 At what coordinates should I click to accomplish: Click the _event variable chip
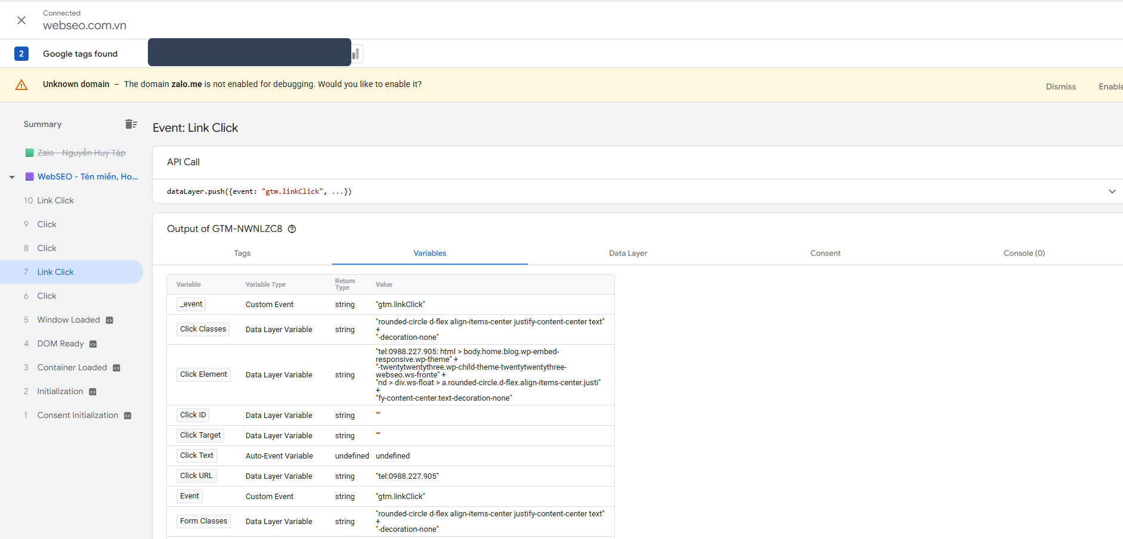tap(191, 304)
